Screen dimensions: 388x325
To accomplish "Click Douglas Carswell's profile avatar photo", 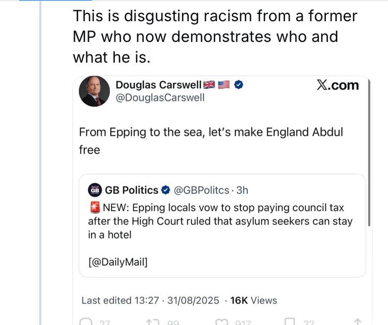I will (94, 92).
